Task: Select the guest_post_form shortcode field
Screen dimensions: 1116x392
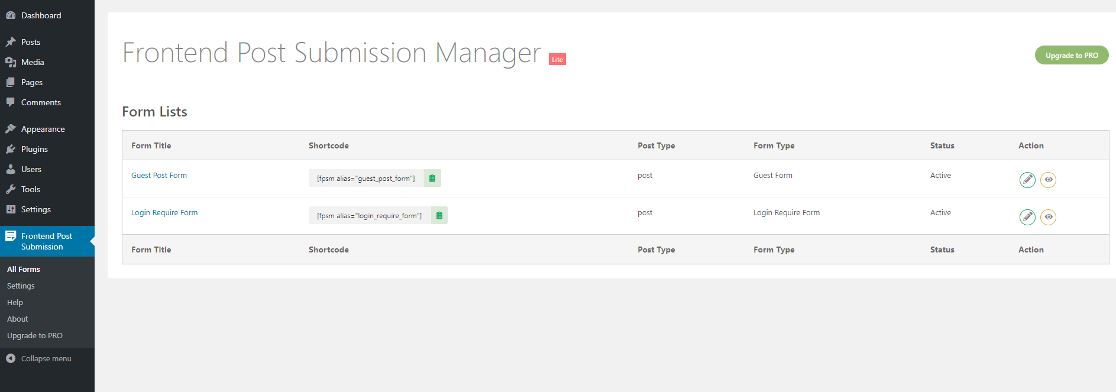Action: click(x=366, y=178)
